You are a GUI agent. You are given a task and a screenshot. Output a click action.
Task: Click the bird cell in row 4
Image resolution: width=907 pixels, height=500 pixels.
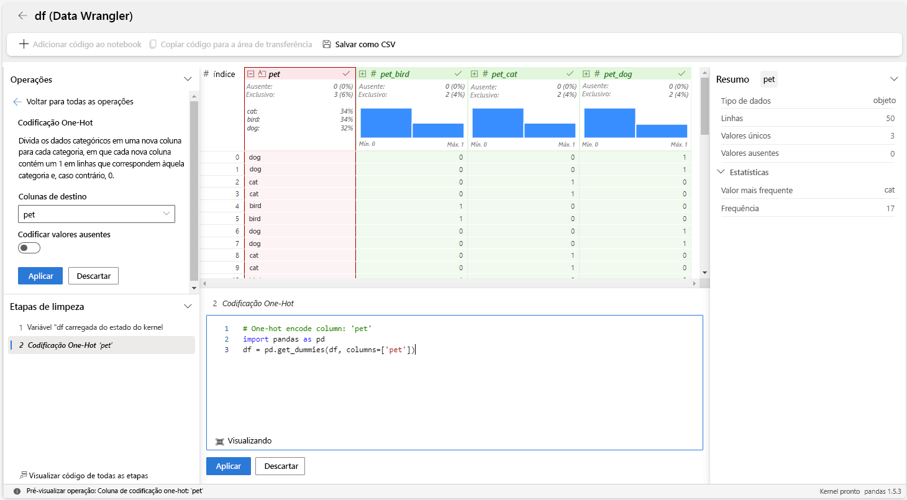(300, 206)
